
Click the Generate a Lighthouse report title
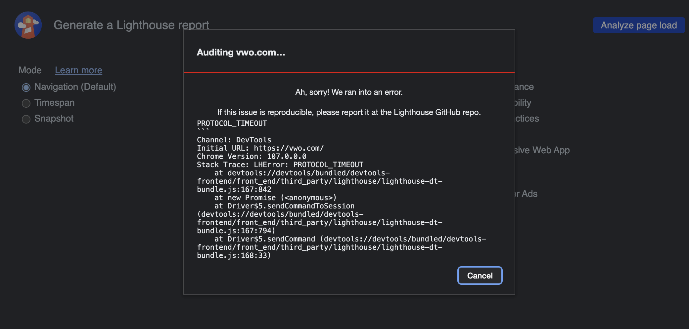[131, 25]
